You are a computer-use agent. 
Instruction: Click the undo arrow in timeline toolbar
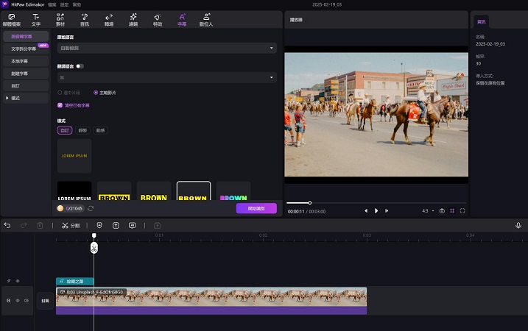click(7, 225)
